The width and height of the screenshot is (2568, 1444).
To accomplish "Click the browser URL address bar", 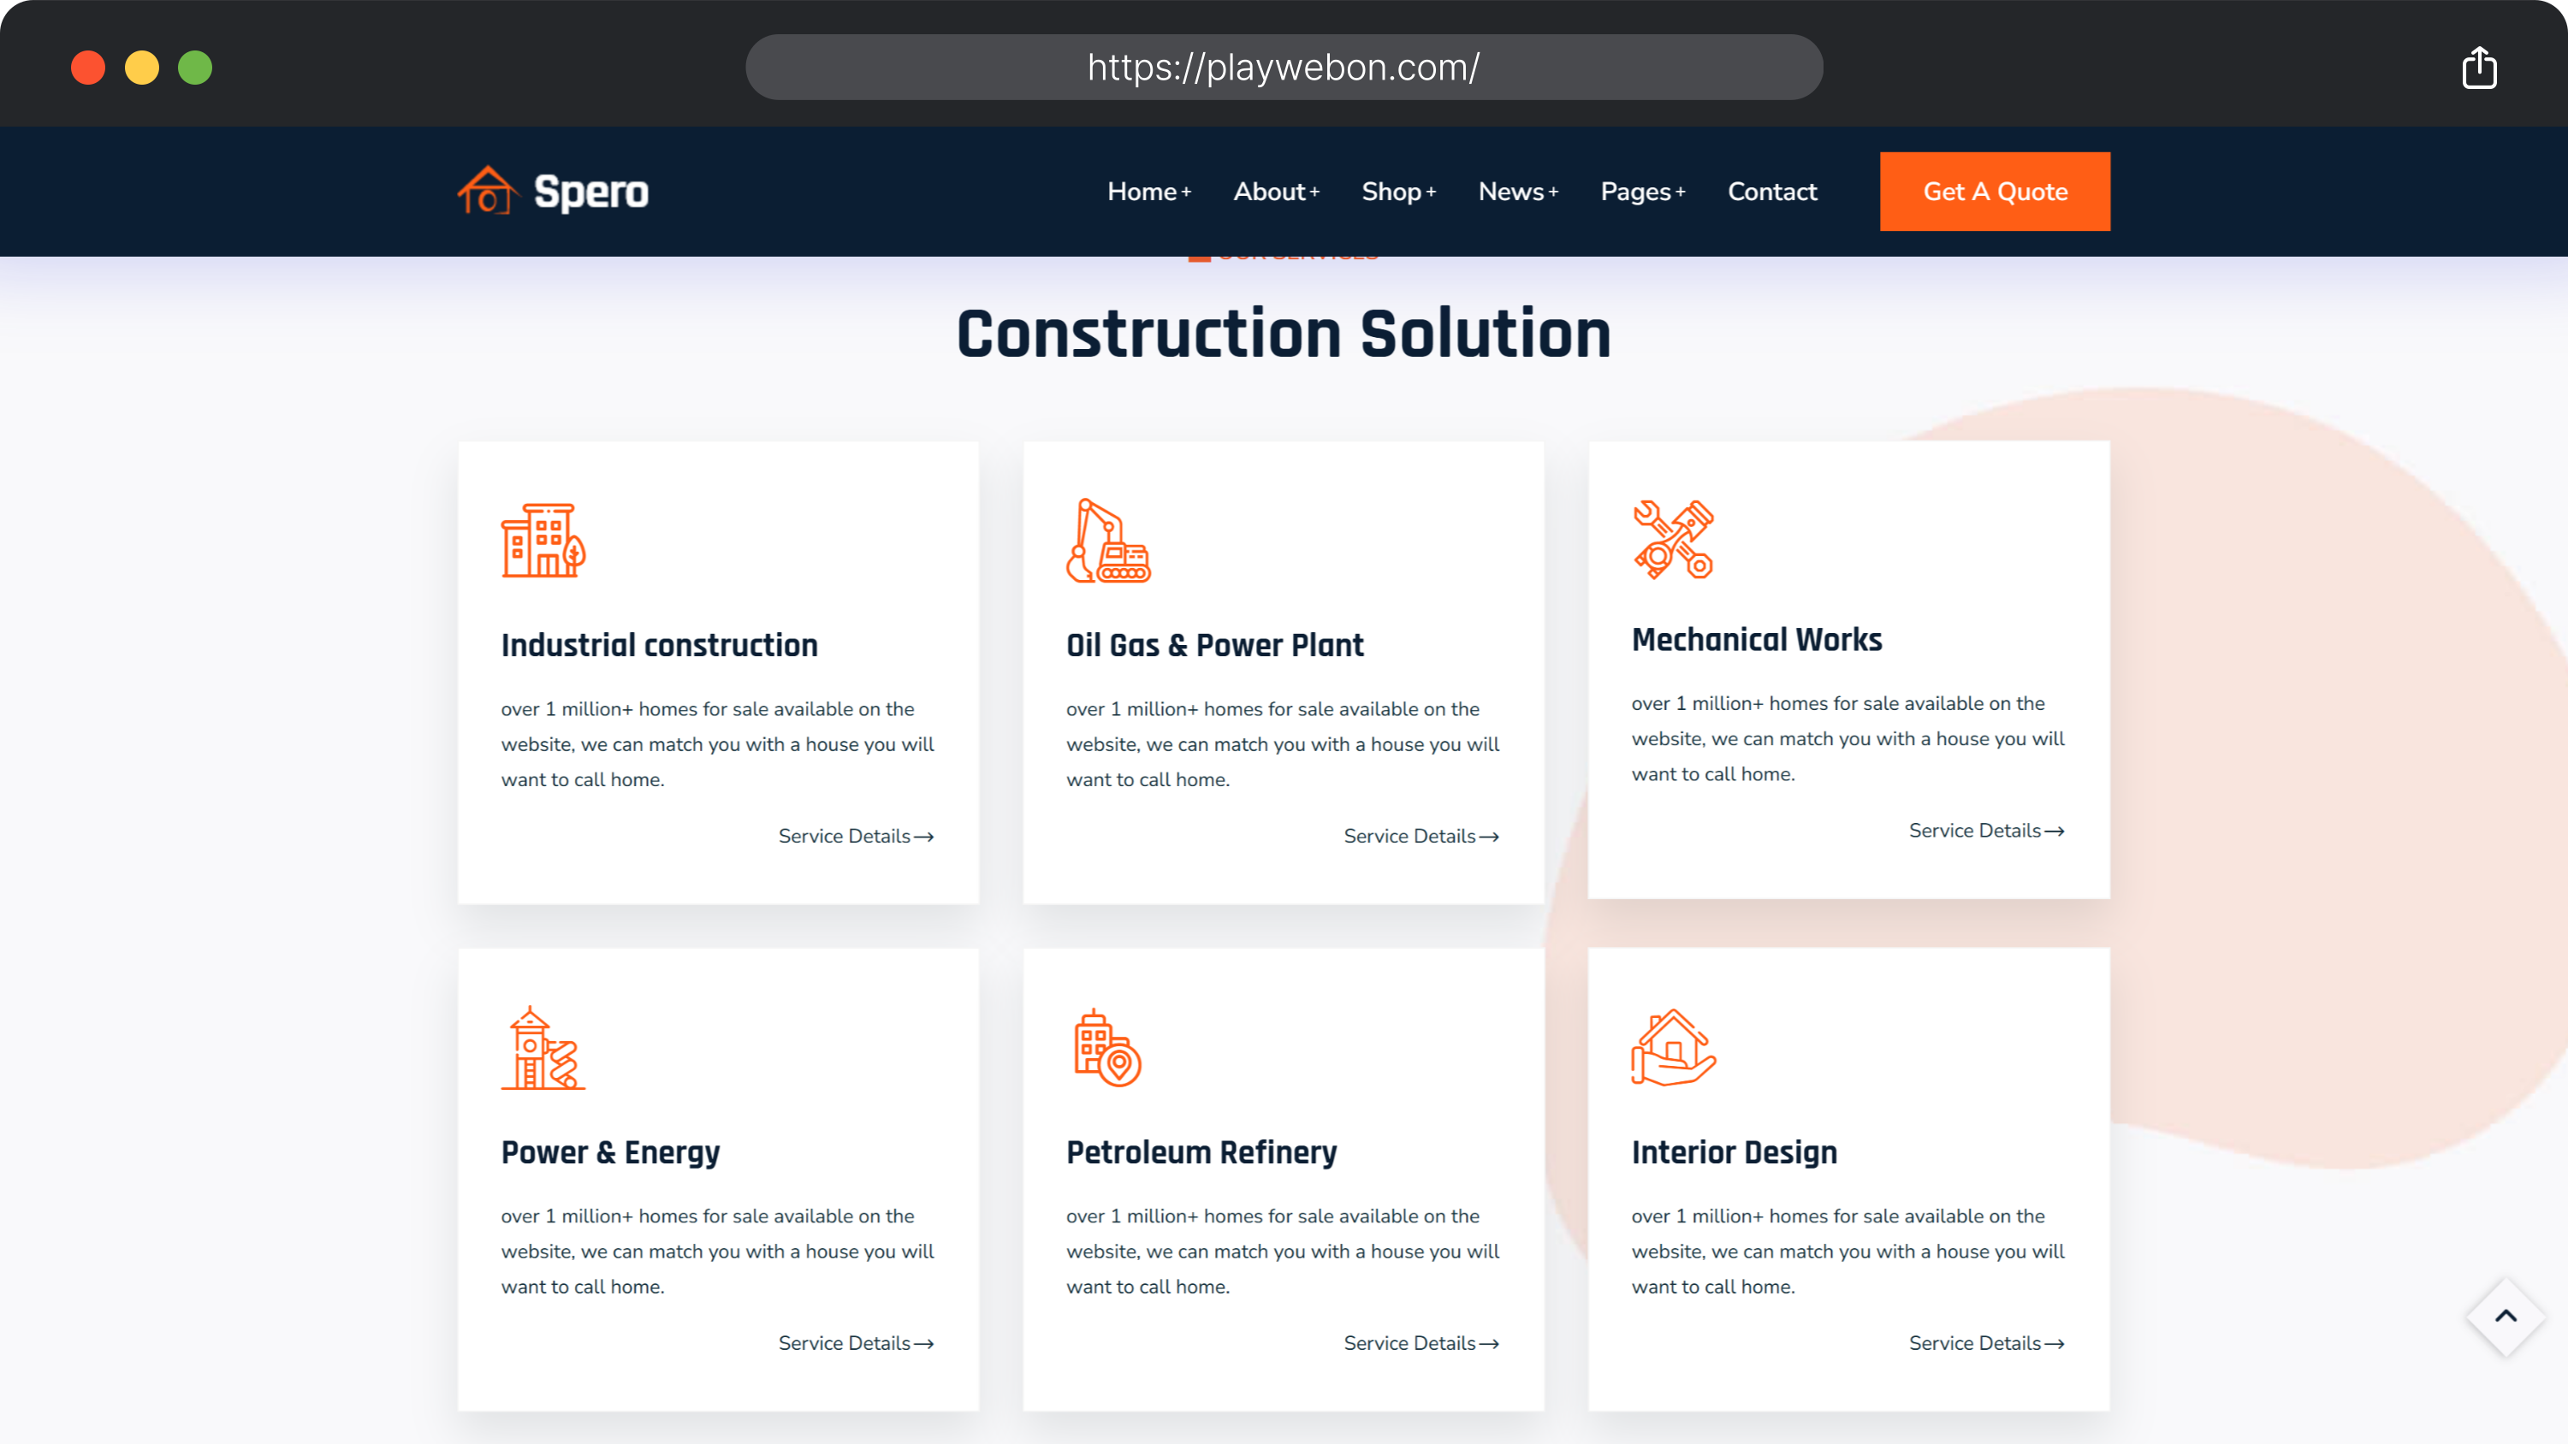I will [x=1283, y=68].
